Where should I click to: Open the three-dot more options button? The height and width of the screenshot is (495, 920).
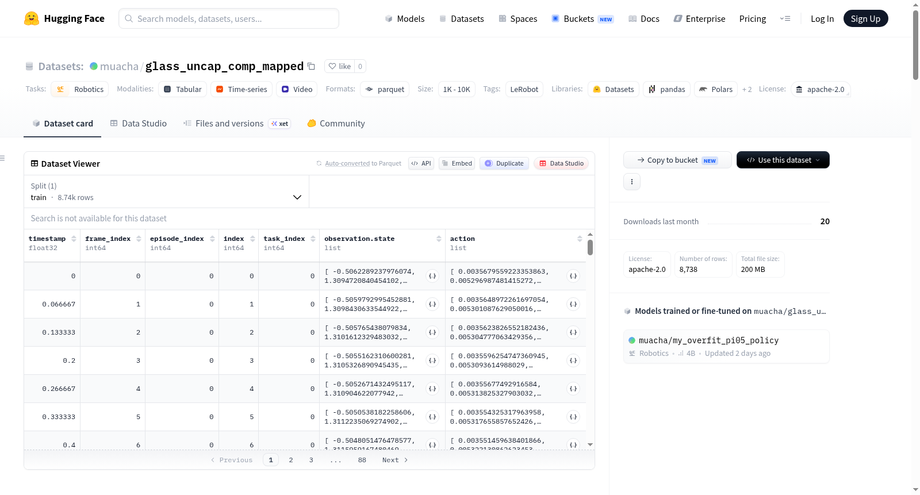[x=632, y=182]
